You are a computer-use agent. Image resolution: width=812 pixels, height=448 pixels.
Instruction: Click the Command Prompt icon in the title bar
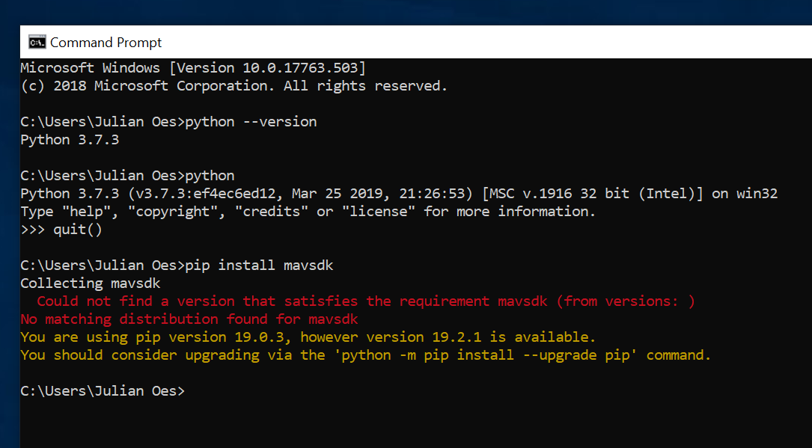pyautogui.click(x=38, y=42)
